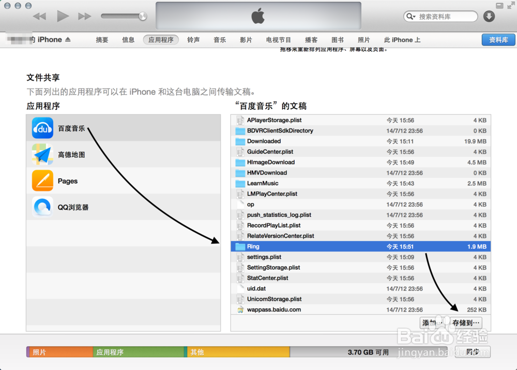Viewport: 517px width, 370px height.
Task: Select the HMVDownload folder icon
Action: [x=240, y=173]
